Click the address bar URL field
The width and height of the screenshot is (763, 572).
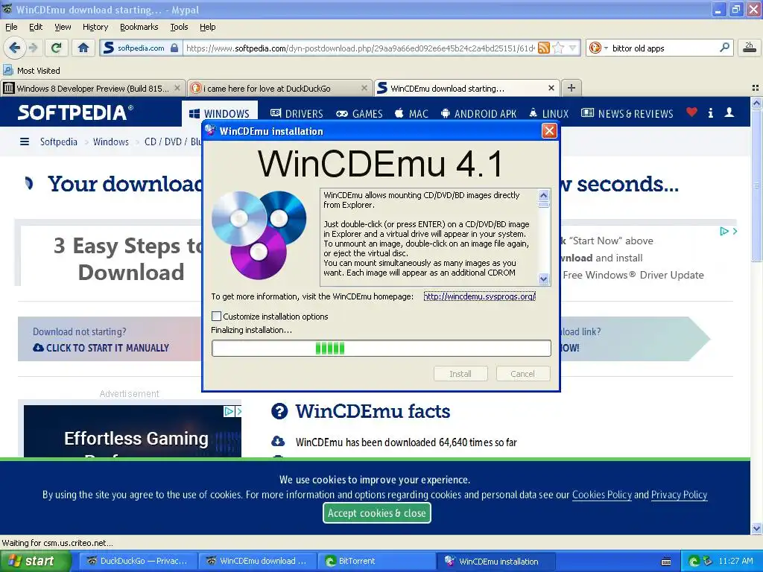(x=360, y=48)
